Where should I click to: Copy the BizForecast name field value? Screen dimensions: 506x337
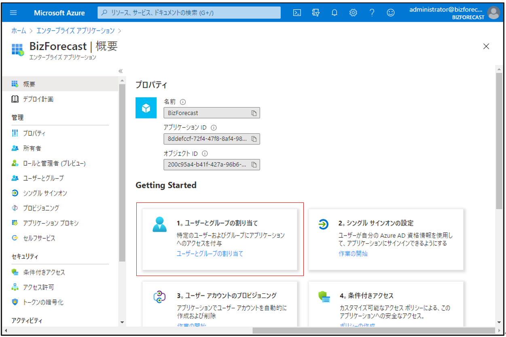click(x=254, y=113)
